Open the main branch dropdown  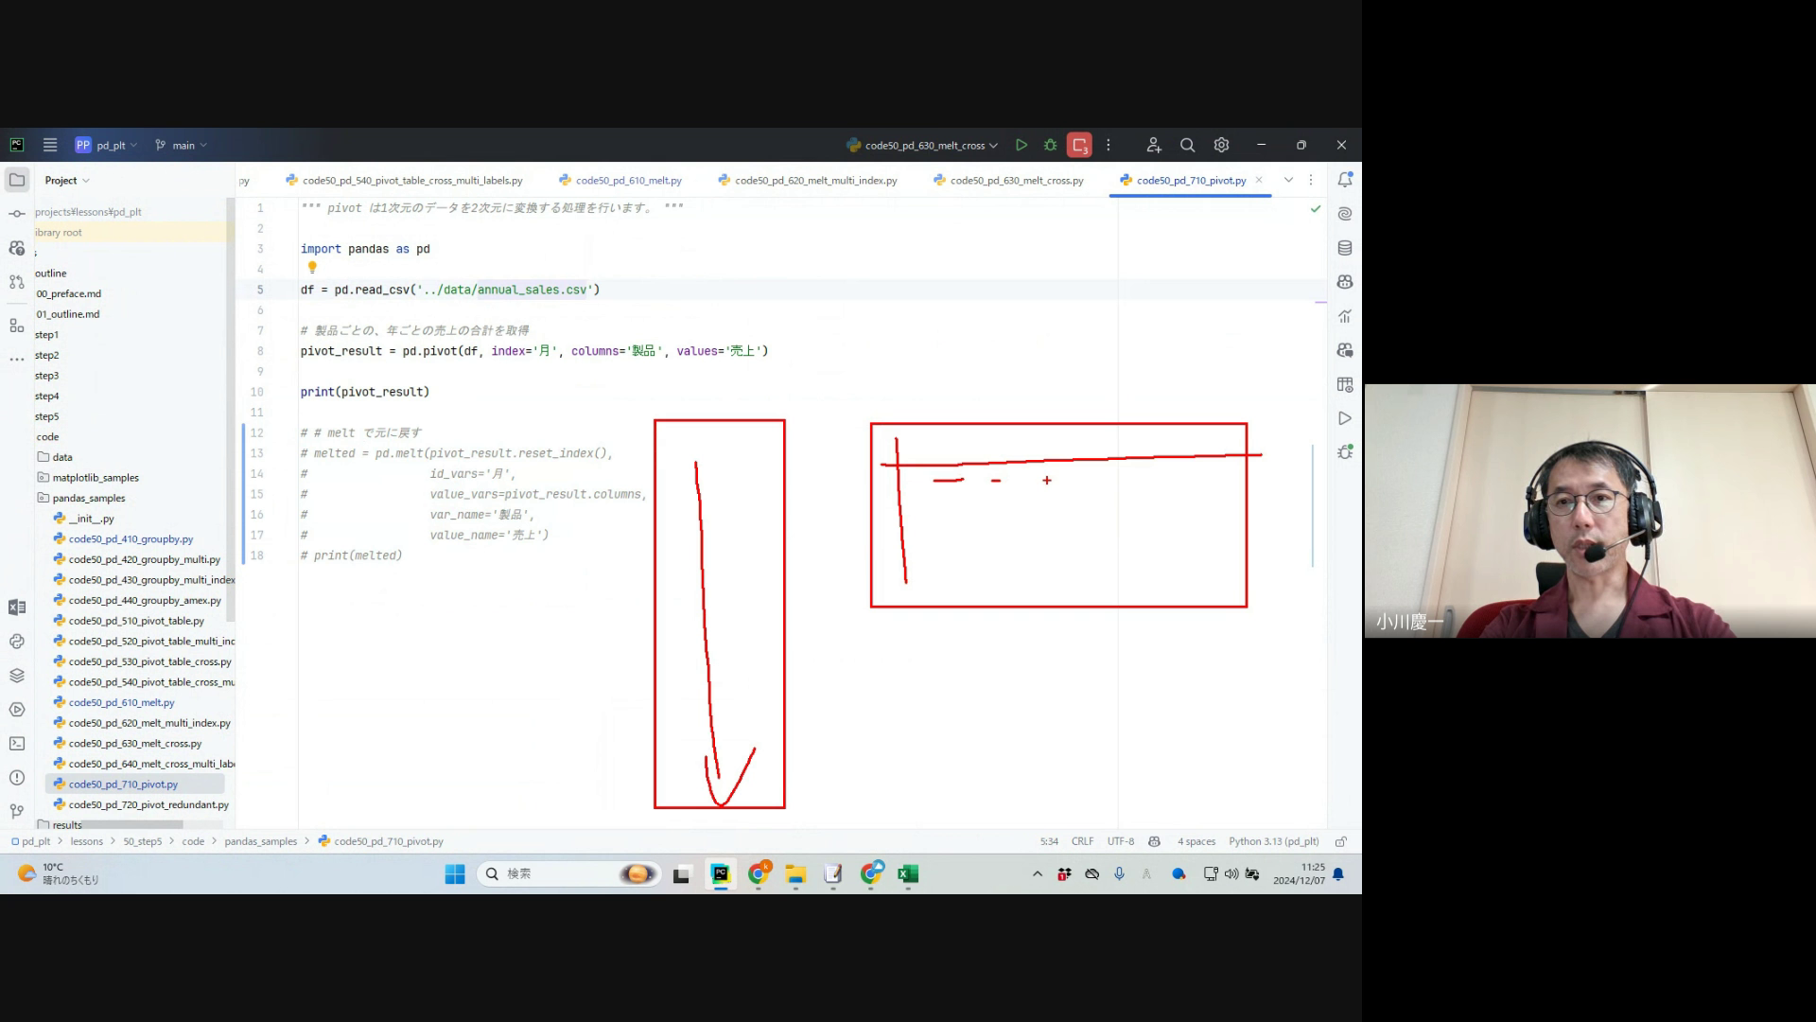coord(182,145)
